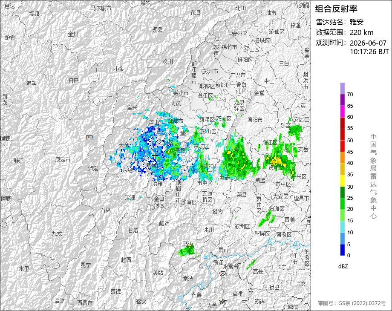
Task: Click the 越西 county label
Action: coord(126,260)
